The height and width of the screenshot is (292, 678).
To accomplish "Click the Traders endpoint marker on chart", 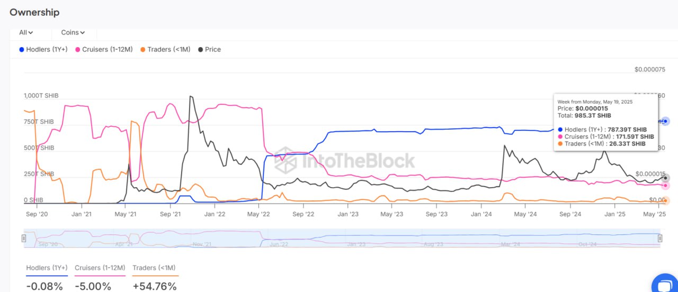I will coord(666,200).
